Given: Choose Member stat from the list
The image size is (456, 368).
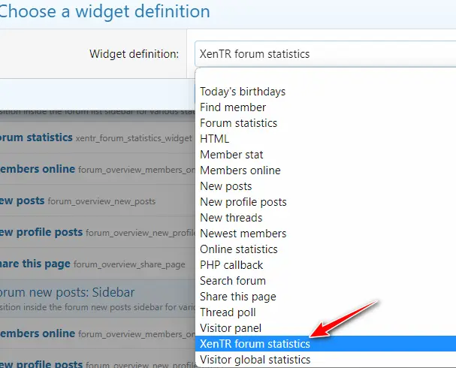Looking at the screenshot, I should [231, 155].
